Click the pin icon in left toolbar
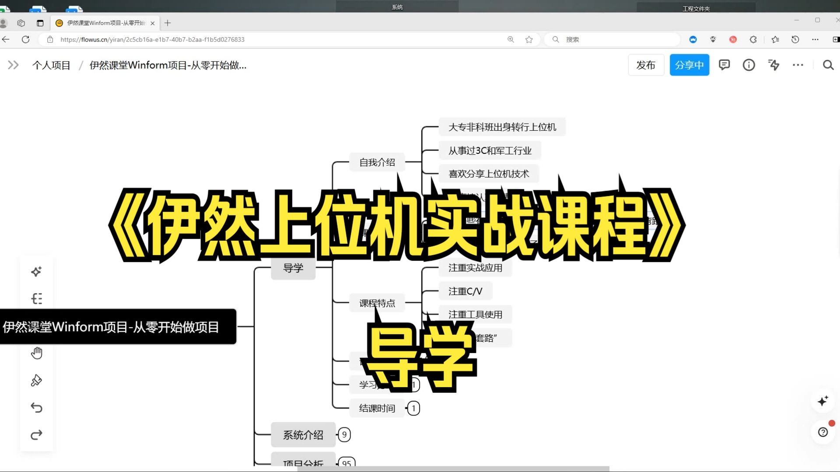Screen dimensions: 840x472 pos(36,380)
